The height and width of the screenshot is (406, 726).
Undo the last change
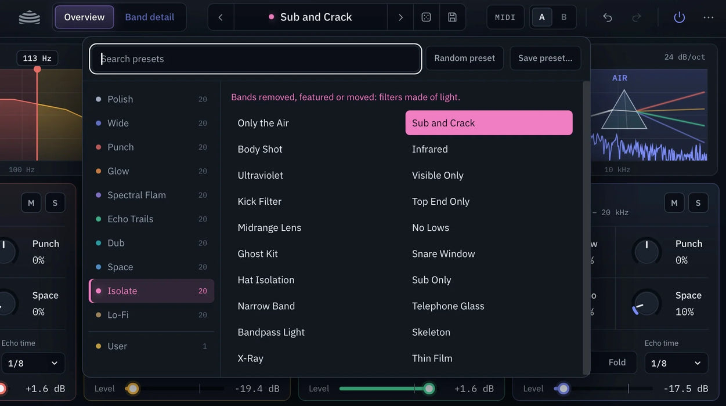(x=608, y=17)
